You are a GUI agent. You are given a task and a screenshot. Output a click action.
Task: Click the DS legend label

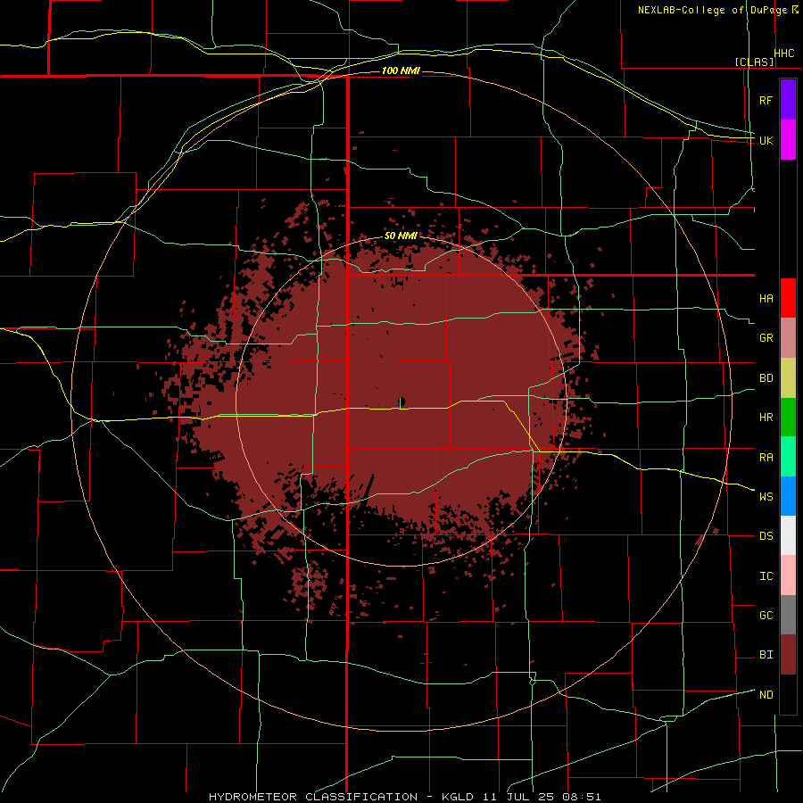[x=766, y=536]
